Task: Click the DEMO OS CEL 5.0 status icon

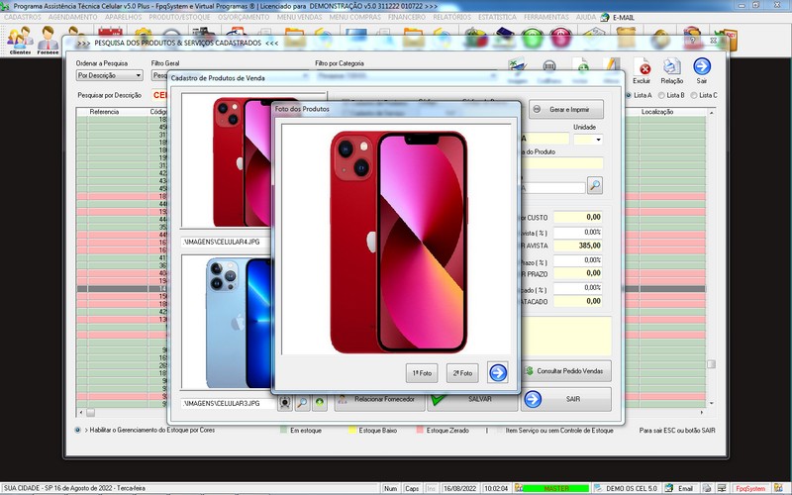Action: [x=598, y=488]
